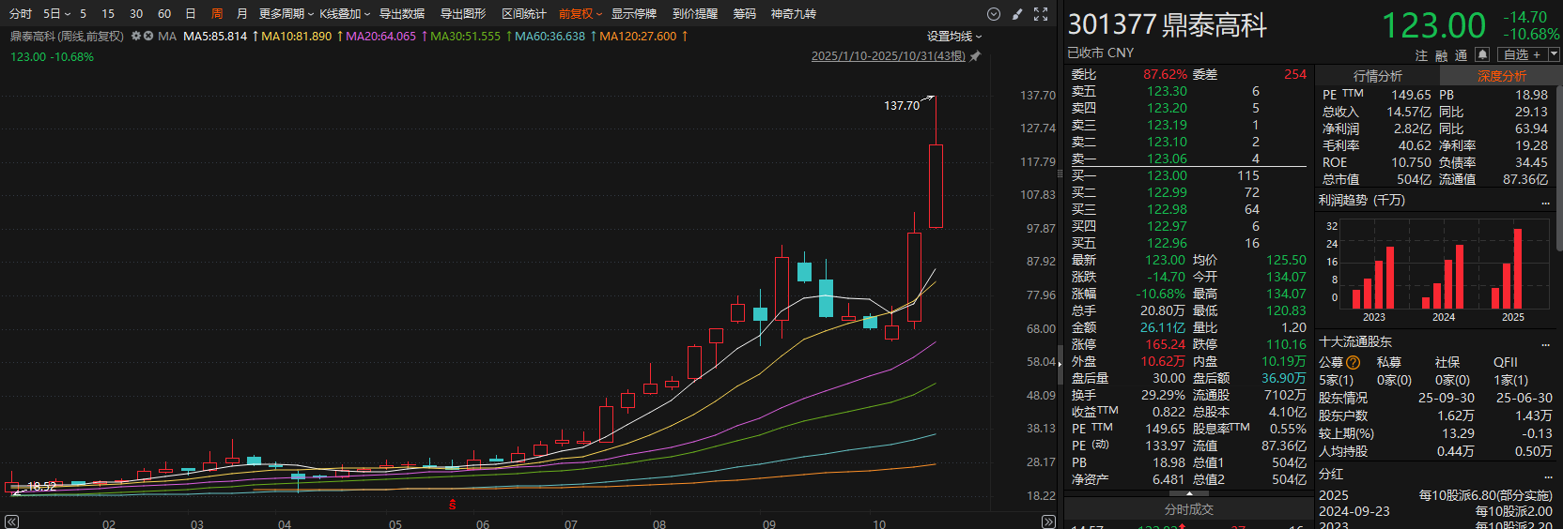This screenshot has width=1563, height=529.
Task: Expand the 更多周期 dropdown
Action: (286, 14)
